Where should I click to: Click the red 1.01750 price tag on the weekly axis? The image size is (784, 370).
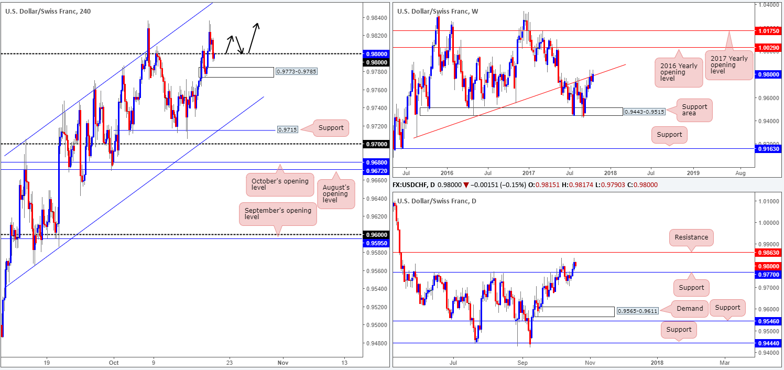tap(768, 31)
